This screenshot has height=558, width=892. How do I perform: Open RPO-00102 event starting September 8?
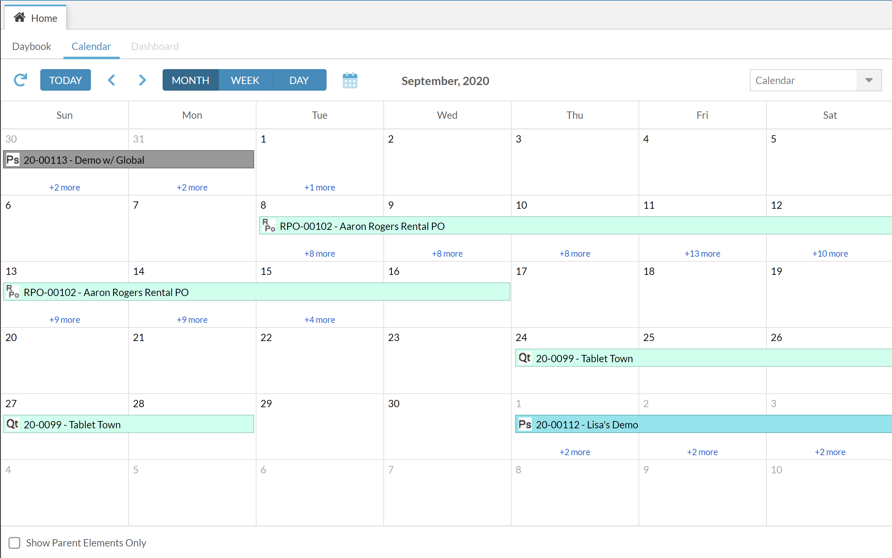click(576, 226)
